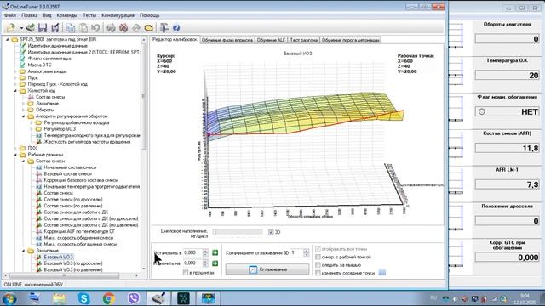Switch to Тест разгона tab
545x306 pixels.
pyautogui.click(x=304, y=40)
